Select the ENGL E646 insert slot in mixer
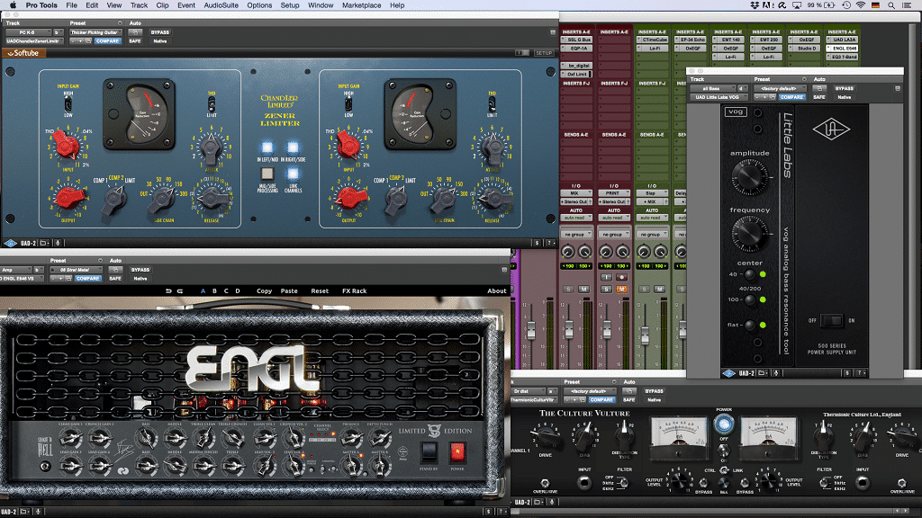This screenshot has width=922, height=518. [843, 49]
